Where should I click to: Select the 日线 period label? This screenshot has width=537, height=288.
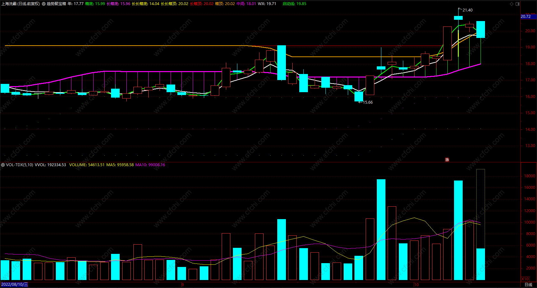[528, 284]
